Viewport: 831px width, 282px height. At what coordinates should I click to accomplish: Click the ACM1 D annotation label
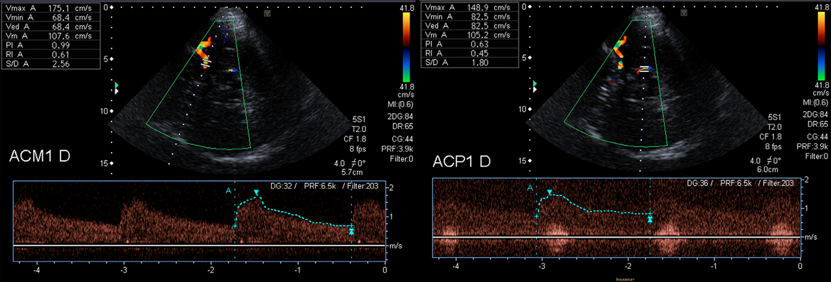(40, 156)
